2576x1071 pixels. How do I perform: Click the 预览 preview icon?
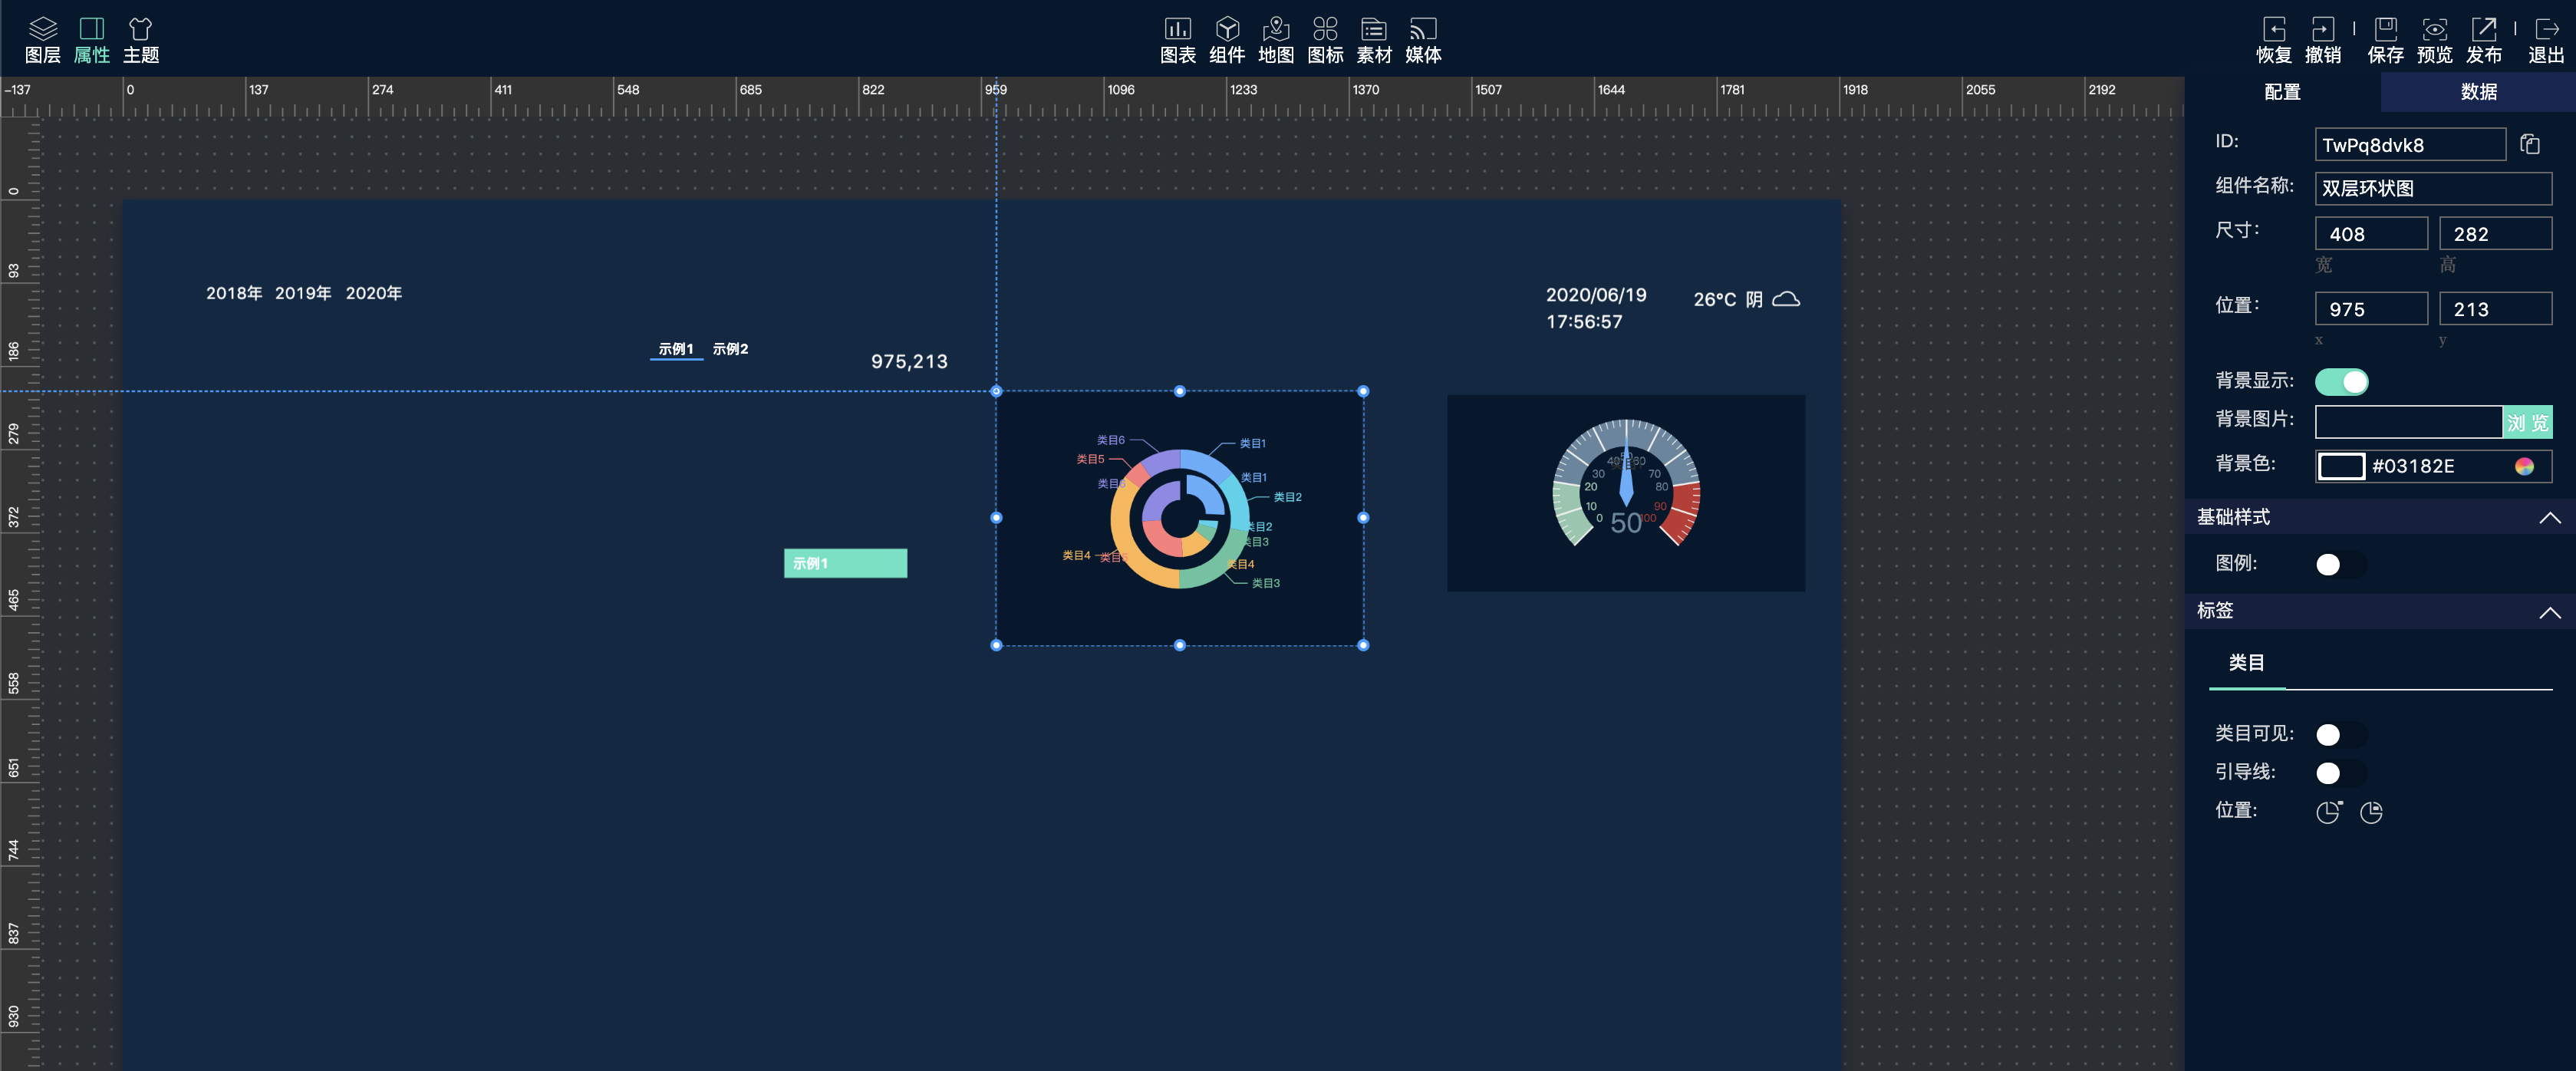2434,40
